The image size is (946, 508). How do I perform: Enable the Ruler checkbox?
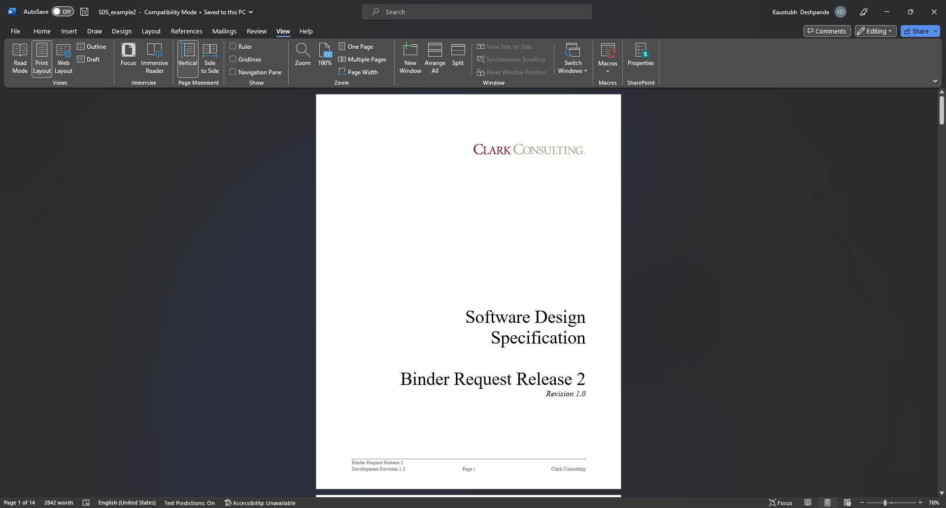click(x=233, y=46)
